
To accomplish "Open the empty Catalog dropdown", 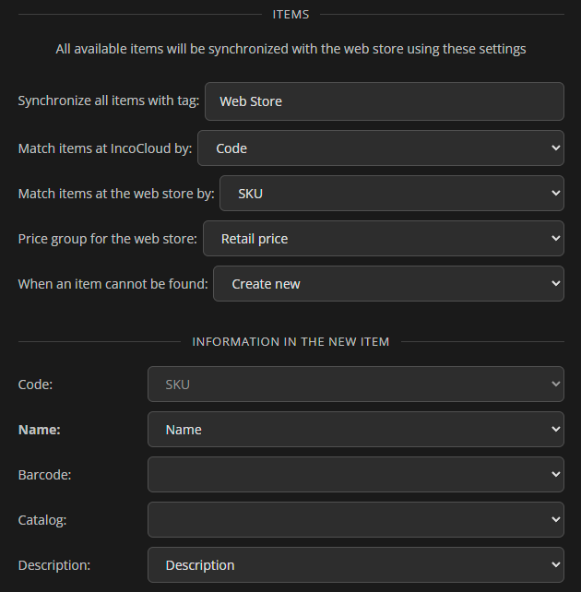I will (x=356, y=519).
